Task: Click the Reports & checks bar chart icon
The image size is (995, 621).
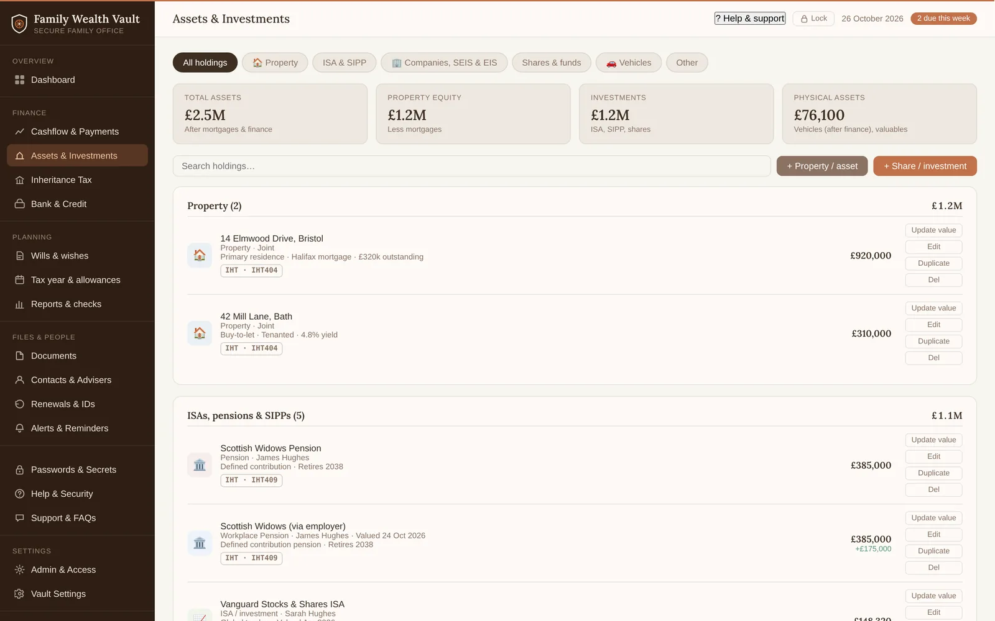Action: [20, 304]
